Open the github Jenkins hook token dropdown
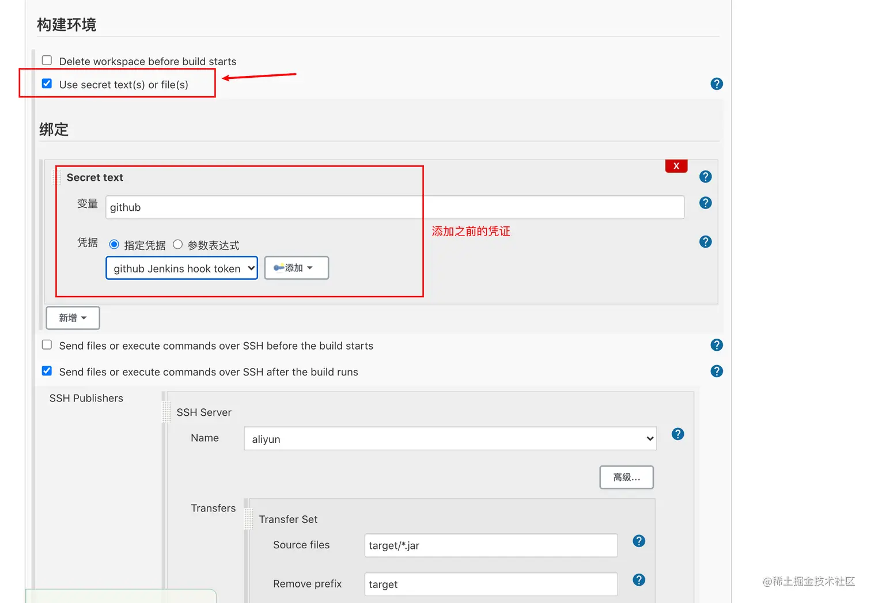The image size is (871, 603). point(182,268)
